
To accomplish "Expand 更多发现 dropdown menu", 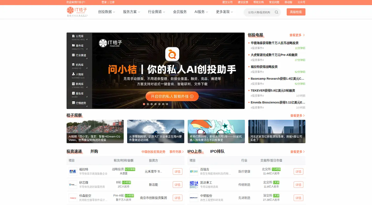I will (x=224, y=12).
